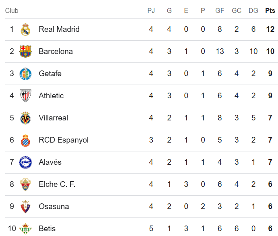This screenshot has width=278, height=236.
Task: Click the RCD Espanyol crest icon
Action: (x=25, y=140)
